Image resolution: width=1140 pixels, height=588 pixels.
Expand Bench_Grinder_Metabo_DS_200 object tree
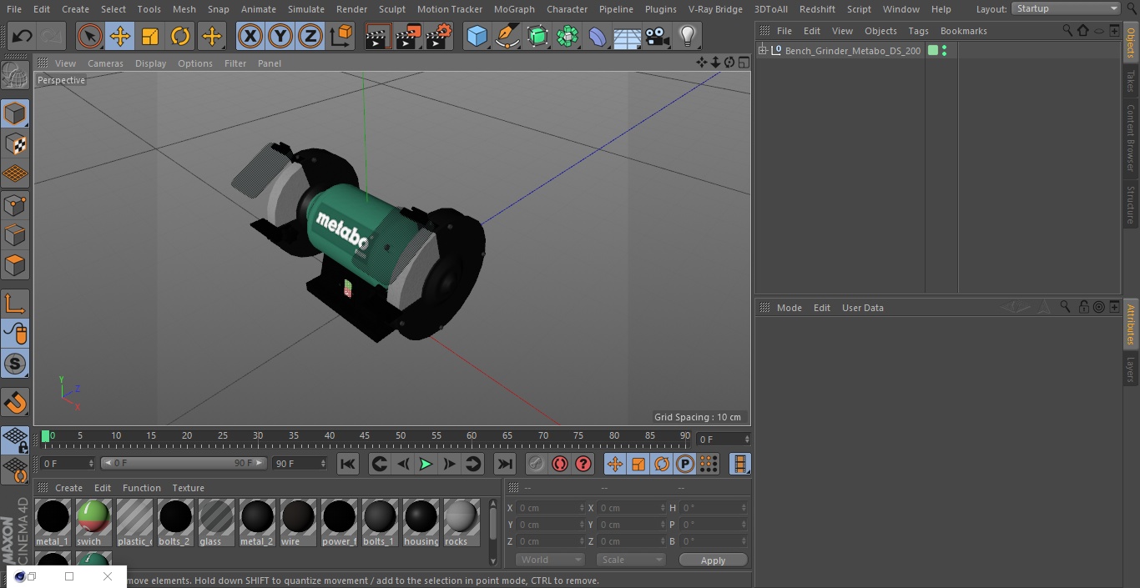tap(762, 51)
